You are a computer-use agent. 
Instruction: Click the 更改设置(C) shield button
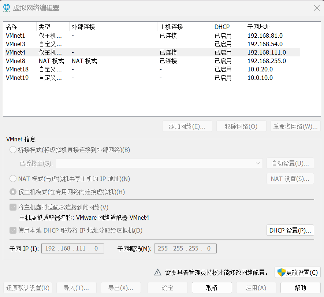[x=297, y=272]
